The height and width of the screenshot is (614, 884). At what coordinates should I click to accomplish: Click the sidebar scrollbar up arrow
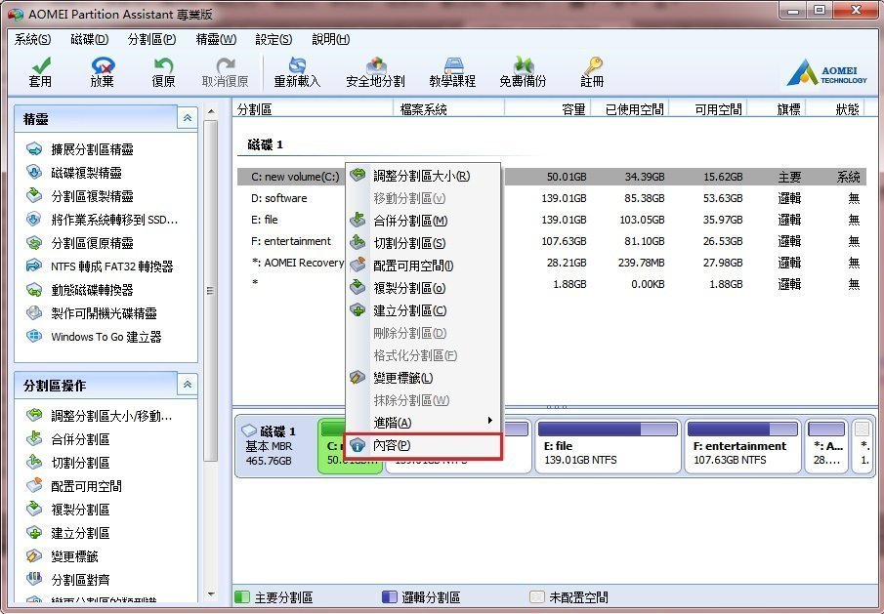[211, 111]
